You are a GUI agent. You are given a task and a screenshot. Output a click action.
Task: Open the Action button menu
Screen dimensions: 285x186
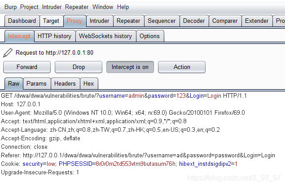tap(182, 67)
